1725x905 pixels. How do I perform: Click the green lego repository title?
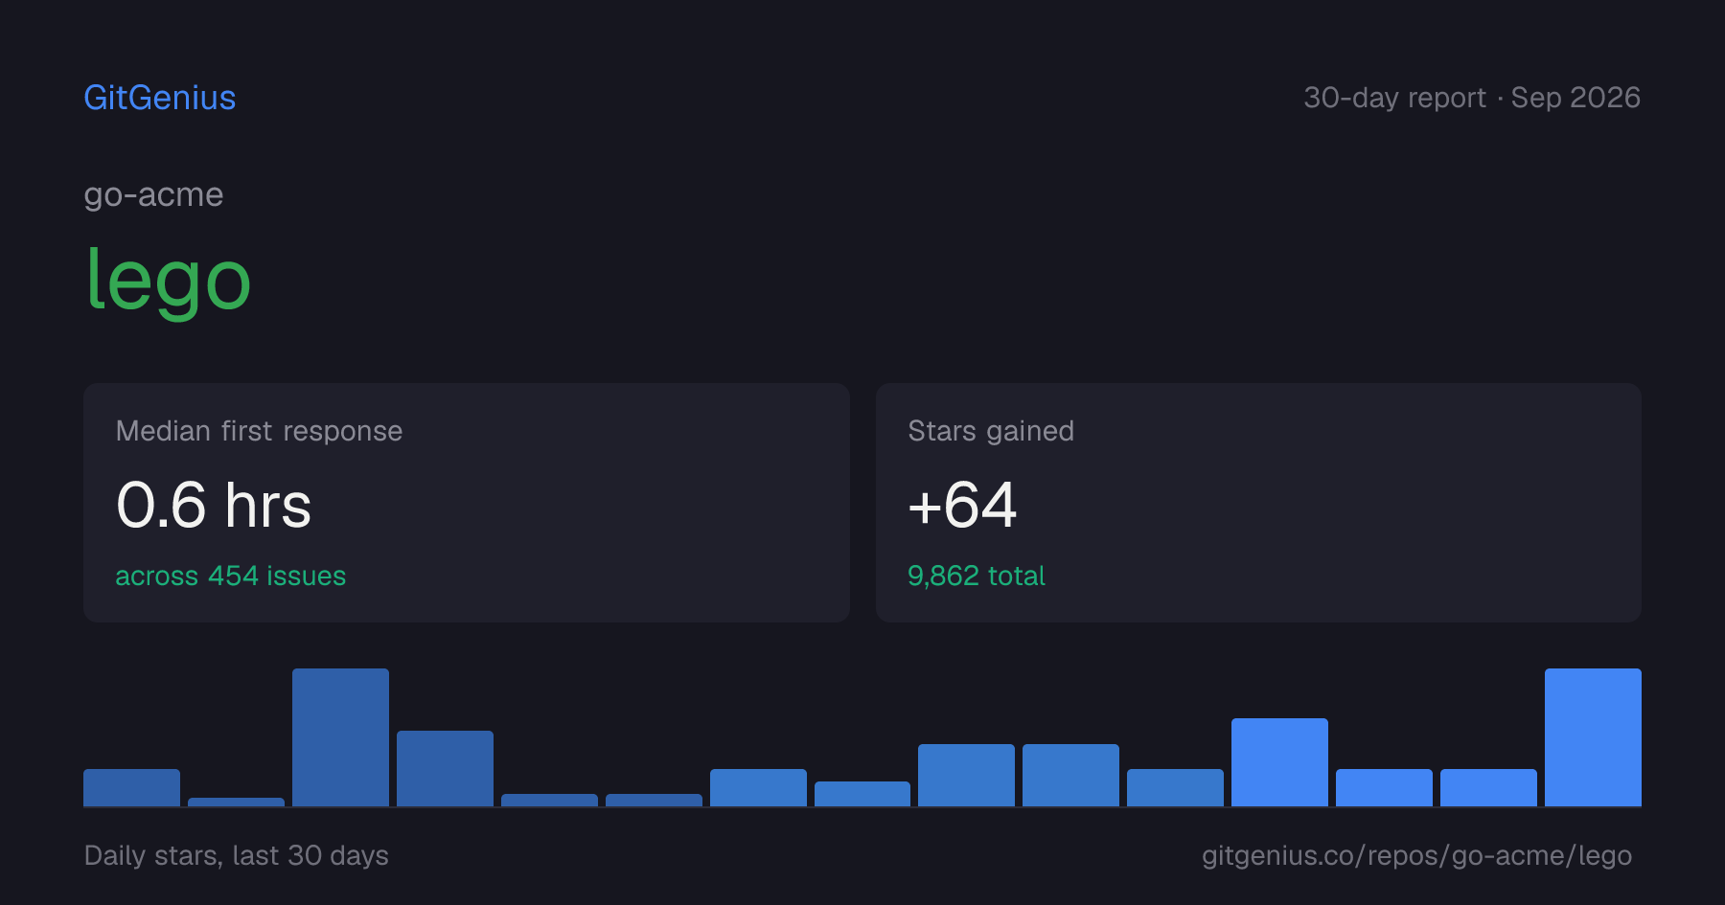tap(168, 280)
